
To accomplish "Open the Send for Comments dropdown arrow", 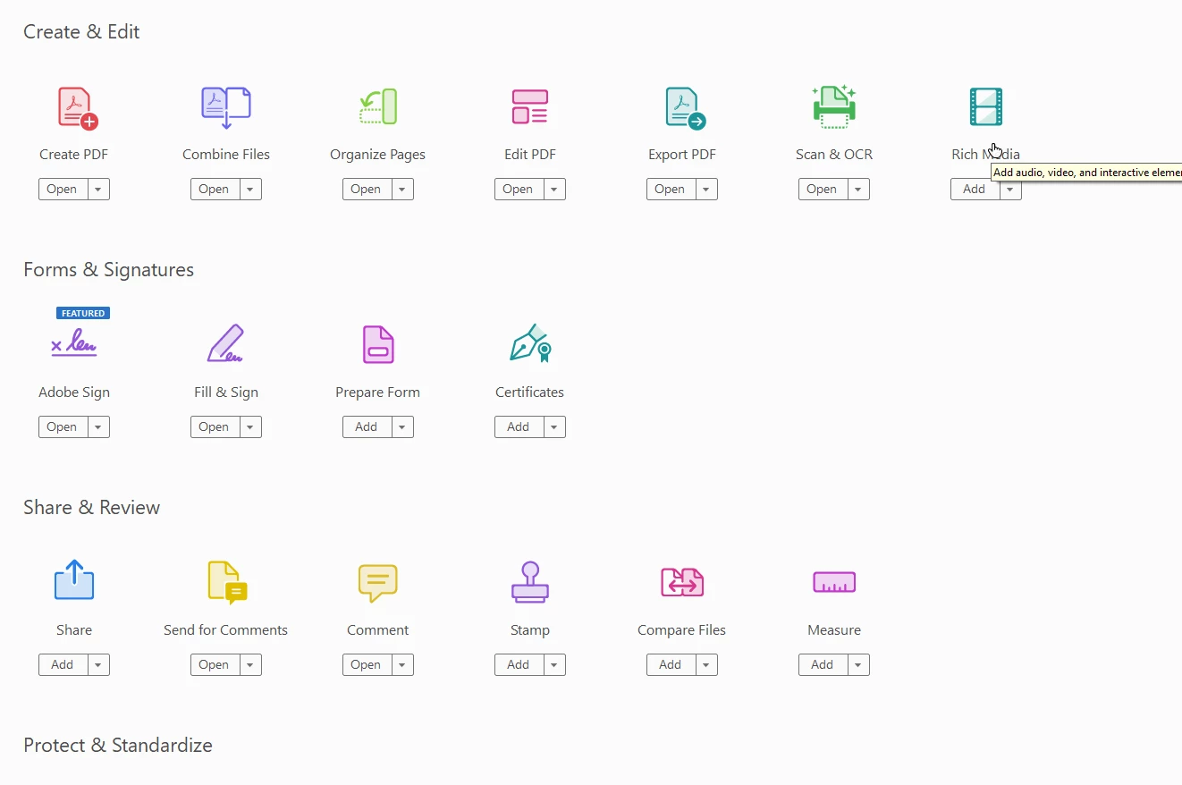I will pyautogui.click(x=250, y=664).
